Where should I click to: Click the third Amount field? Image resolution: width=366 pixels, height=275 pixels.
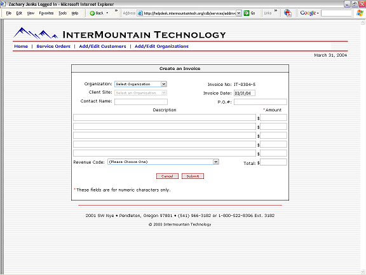pyautogui.click(x=274, y=135)
